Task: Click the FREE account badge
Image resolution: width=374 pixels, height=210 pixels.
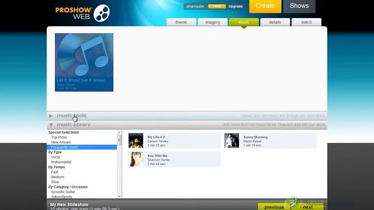Action: pyautogui.click(x=217, y=6)
